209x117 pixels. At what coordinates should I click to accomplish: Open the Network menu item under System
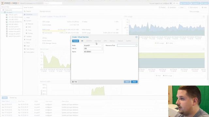pos(30,24)
